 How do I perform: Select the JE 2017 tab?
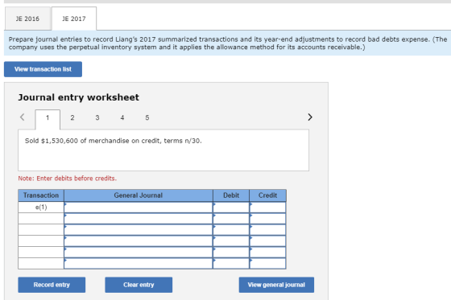point(74,18)
